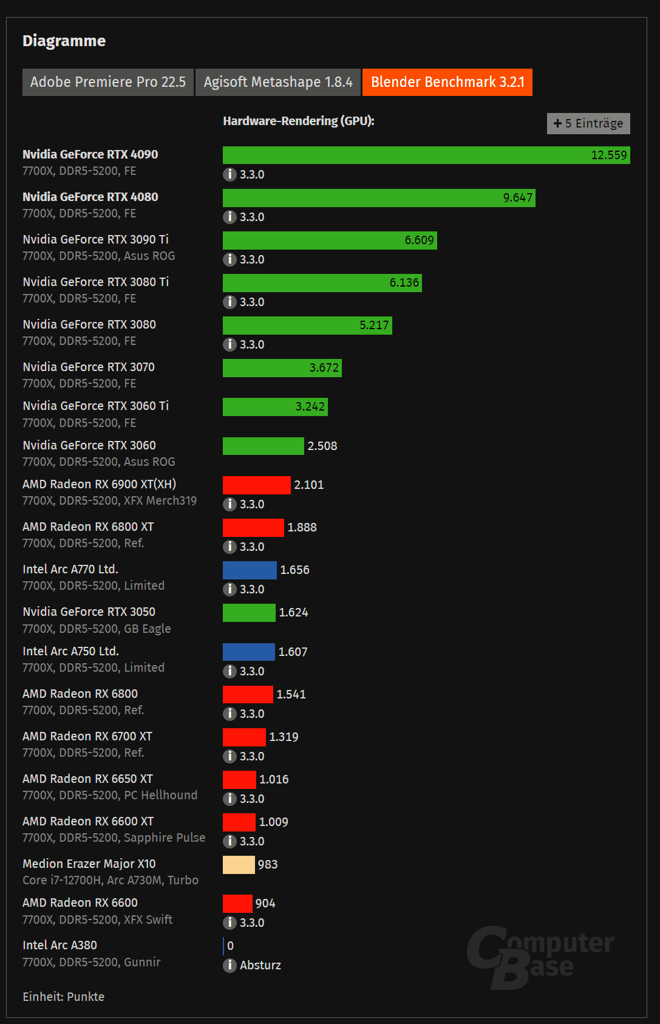Select the Nvidia GeForce RTX 3060 Ti label

pyautogui.click(x=95, y=406)
